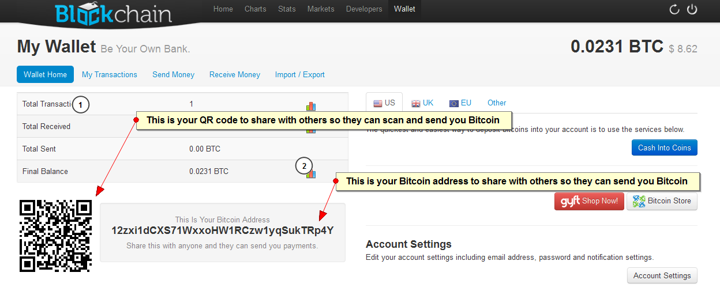Click the refresh icon in top bar
The image size is (720, 295).
674,9
